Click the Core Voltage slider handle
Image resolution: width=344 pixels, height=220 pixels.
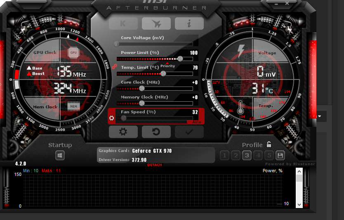click(117, 44)
